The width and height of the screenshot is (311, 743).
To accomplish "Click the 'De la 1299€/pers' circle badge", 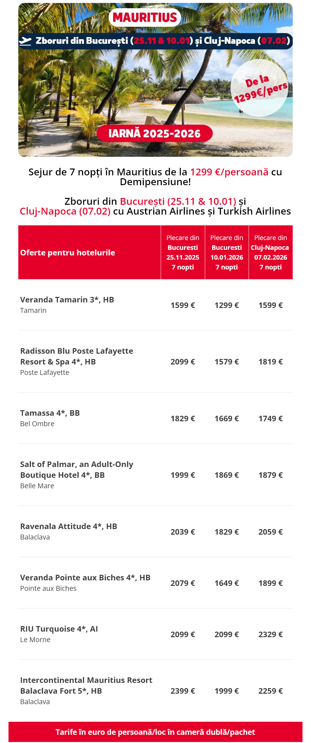I will tap(259, 88).
